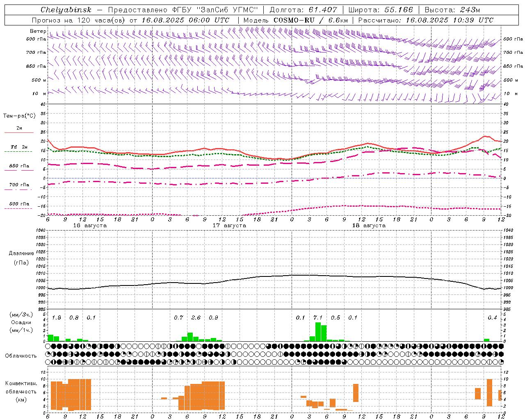The width and height of the screenshot is (525, 420).
Task: Click the 7.1 precipitation total
Action: point(318,317)
